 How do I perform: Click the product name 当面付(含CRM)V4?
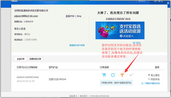coord(57,79)
